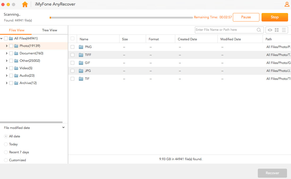Open the user account profile icon
291x179 pixels.
click(x=287, y=4)
